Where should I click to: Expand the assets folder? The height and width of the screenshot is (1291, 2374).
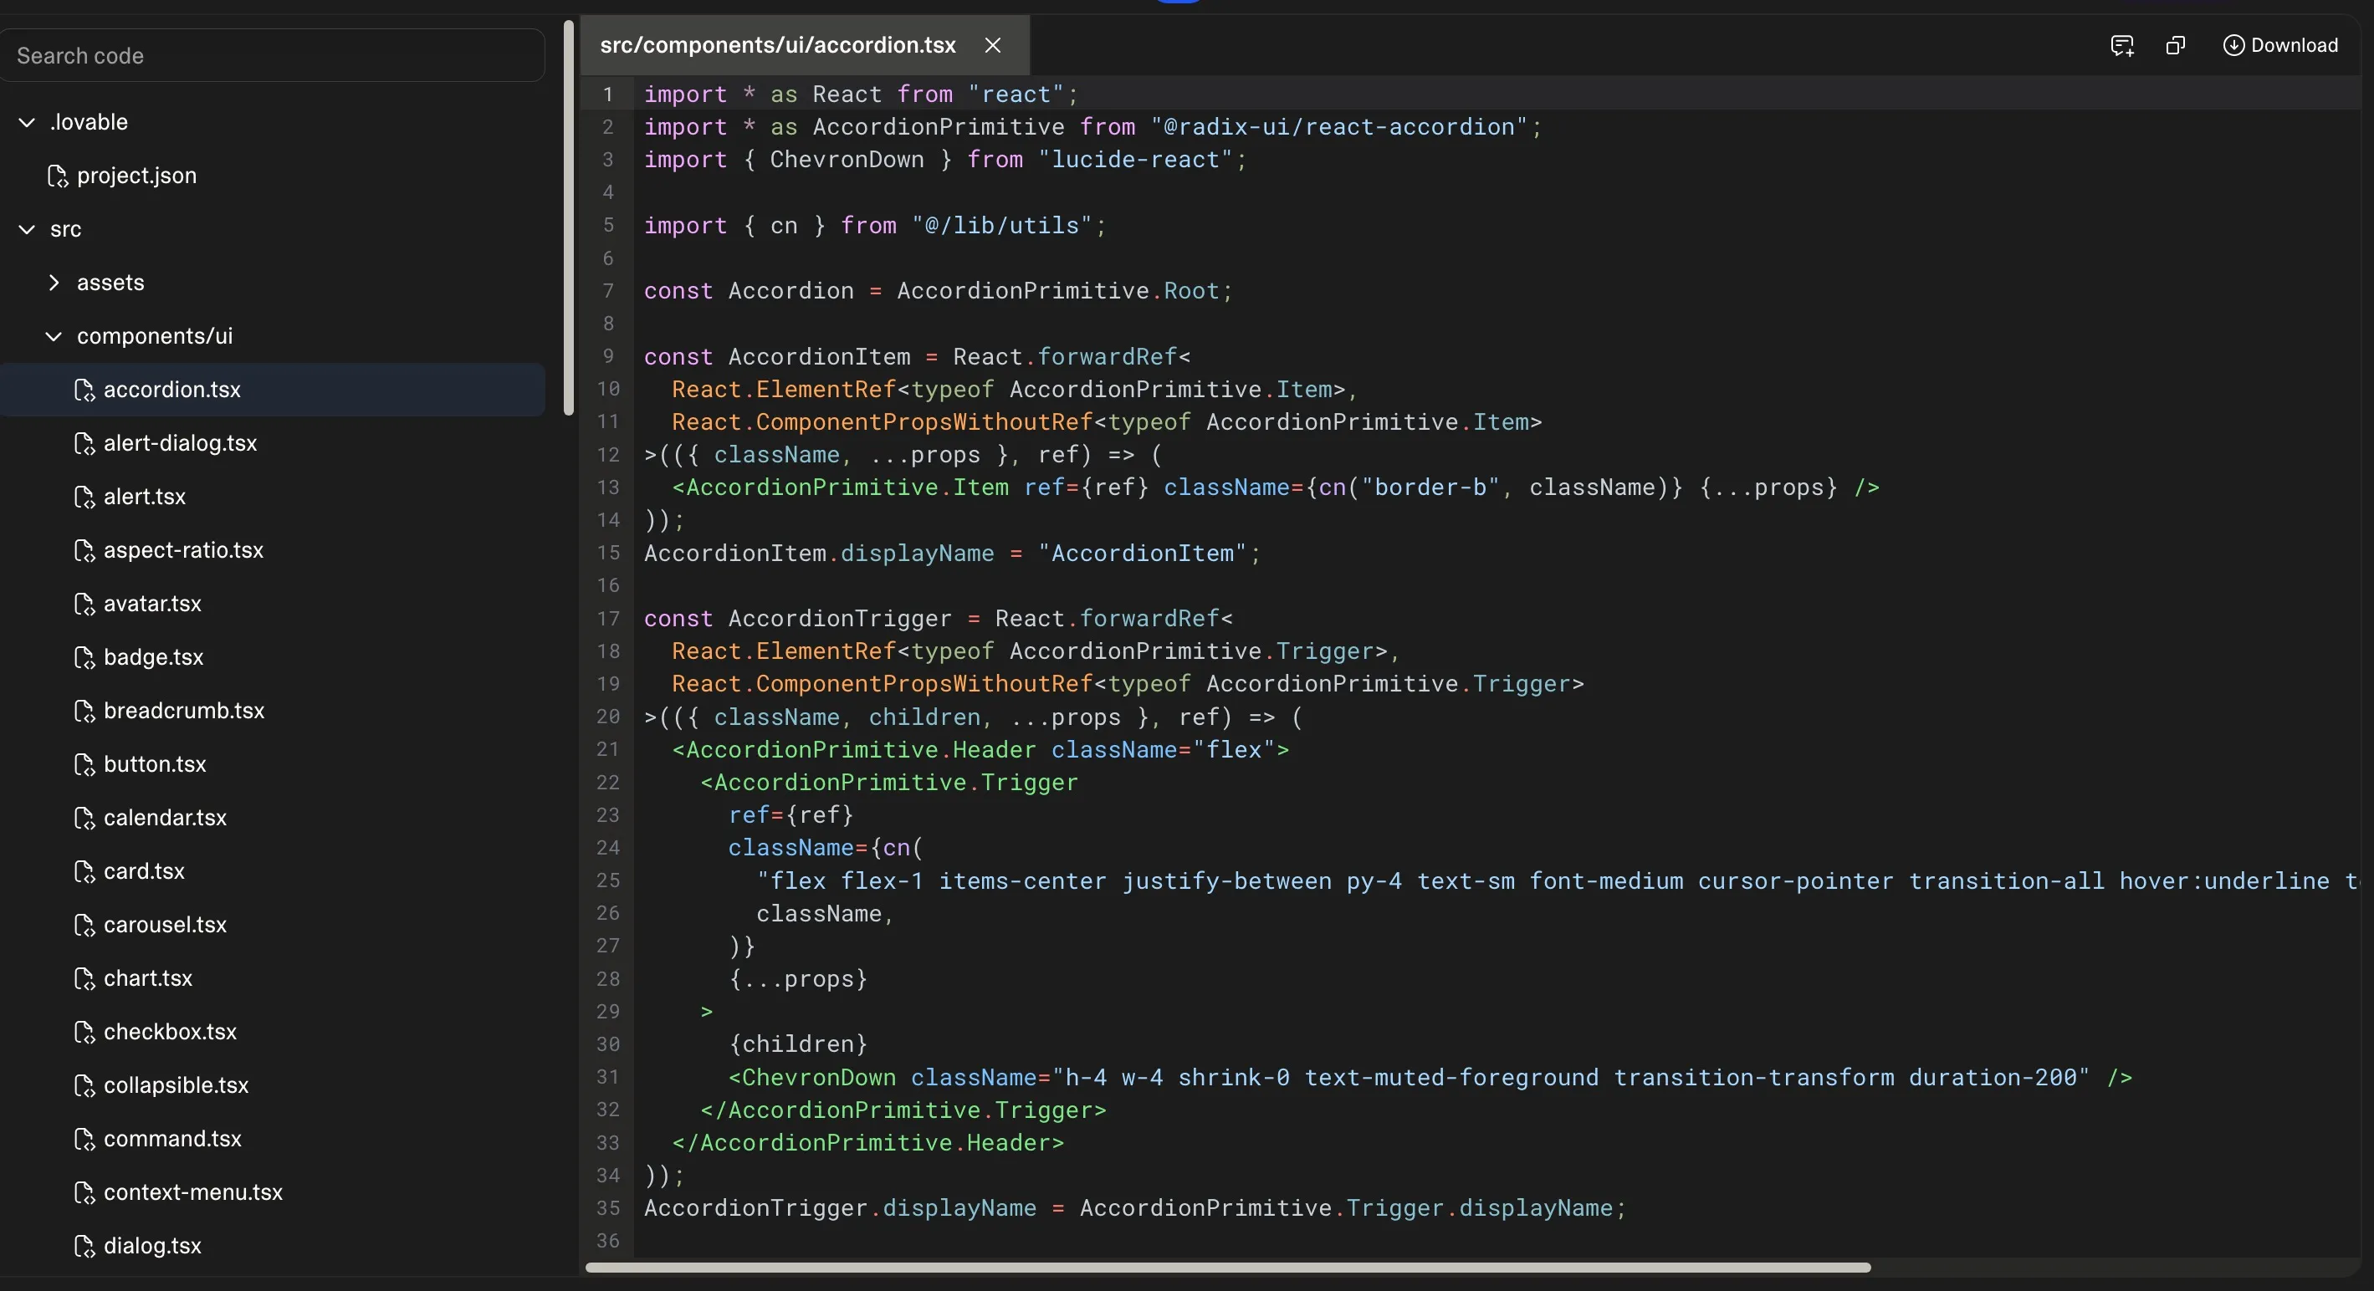pyautogui.click(x=54, y=283)
